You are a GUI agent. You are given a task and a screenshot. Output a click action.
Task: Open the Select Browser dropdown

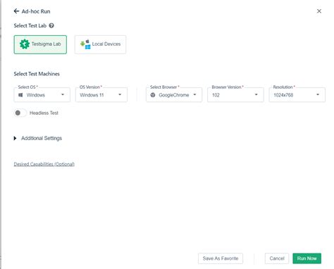pyautogui.click(x=174, y=95)
